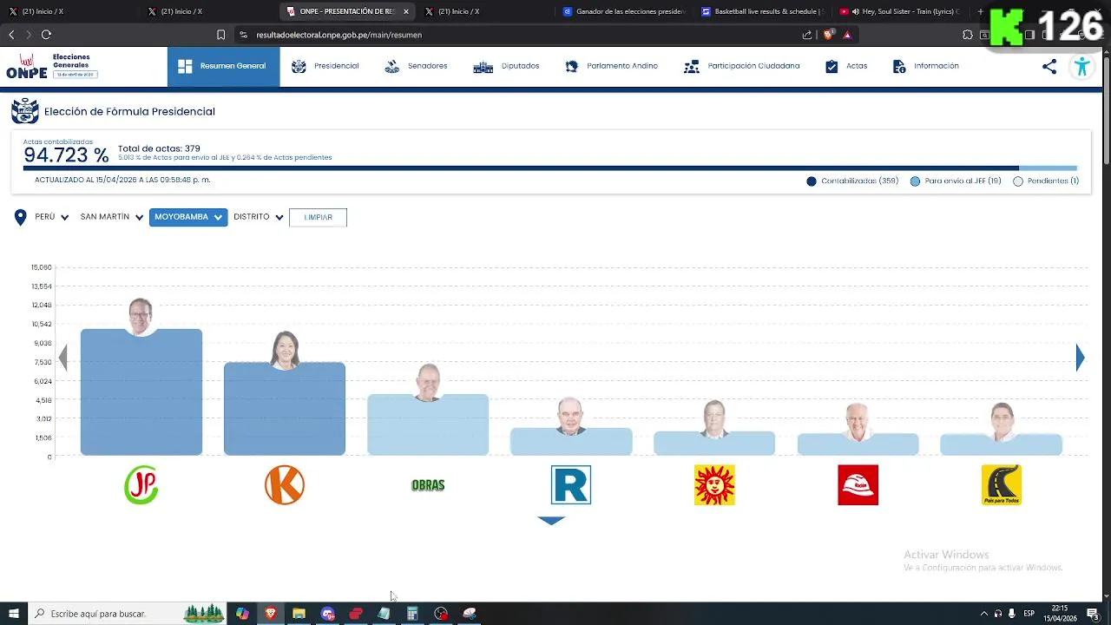Expand the MOYOBAMBA province dropdown
This screenshot has height=625, width=1111.
(188, 217)
